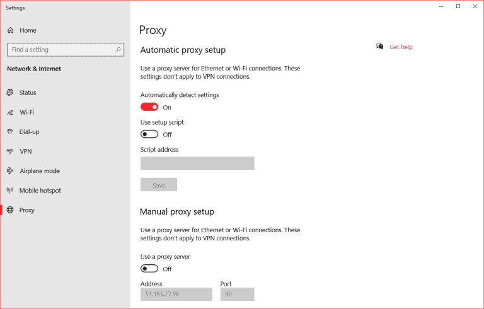Turn on Use a proxy server toggle
The image size is (484, 309).
point(149,269)
